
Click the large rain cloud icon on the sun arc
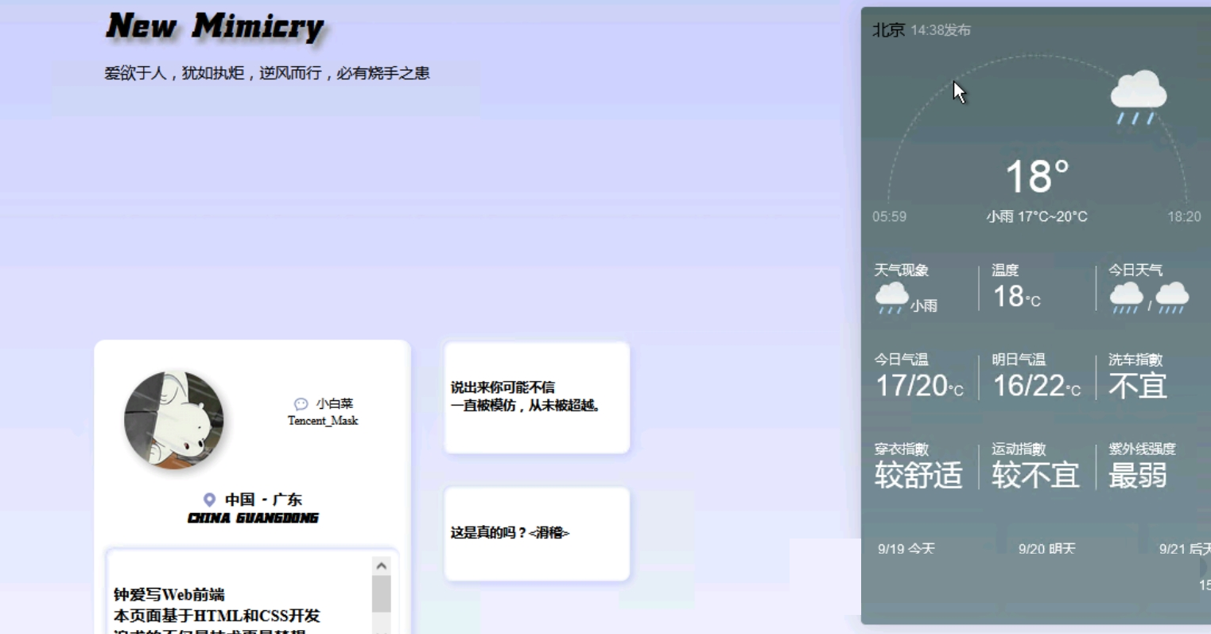[x=1138, y=97]
